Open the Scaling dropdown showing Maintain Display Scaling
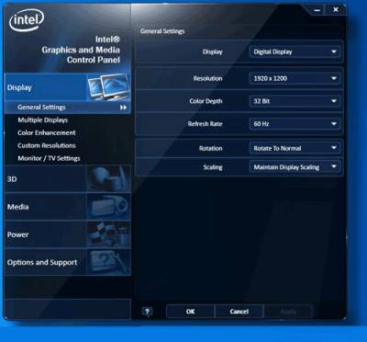Screen dimensions: 367x342 tap(295, 167)
